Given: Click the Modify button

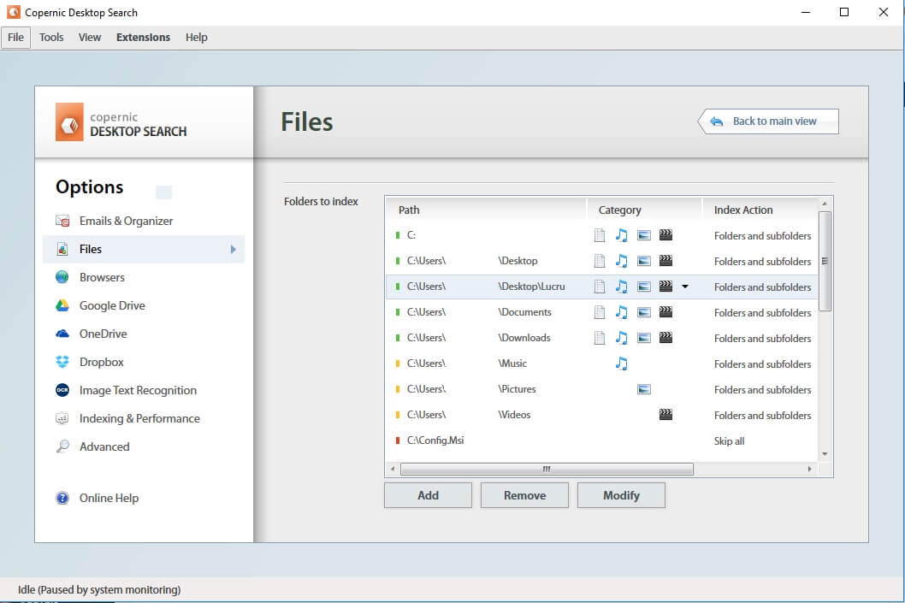Looking at the screenshot, I should click(621, 495).
